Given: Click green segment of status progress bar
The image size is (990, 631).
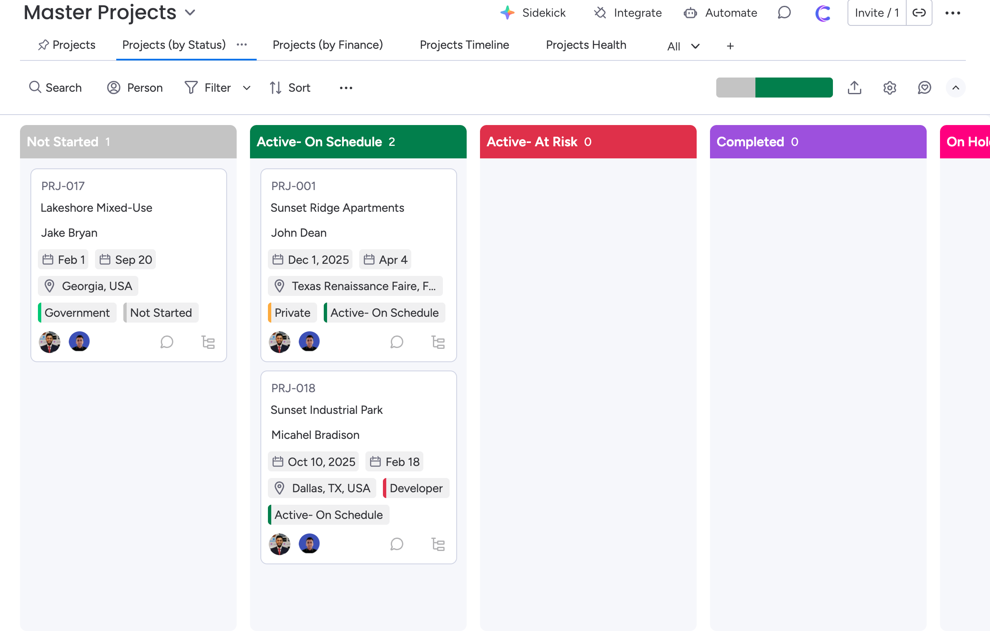Looking at the screenshot, I should [x=794, y=88].
